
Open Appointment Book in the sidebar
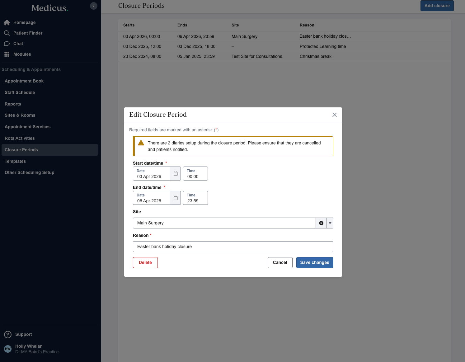pyautogui.click(x=24, y=81)
